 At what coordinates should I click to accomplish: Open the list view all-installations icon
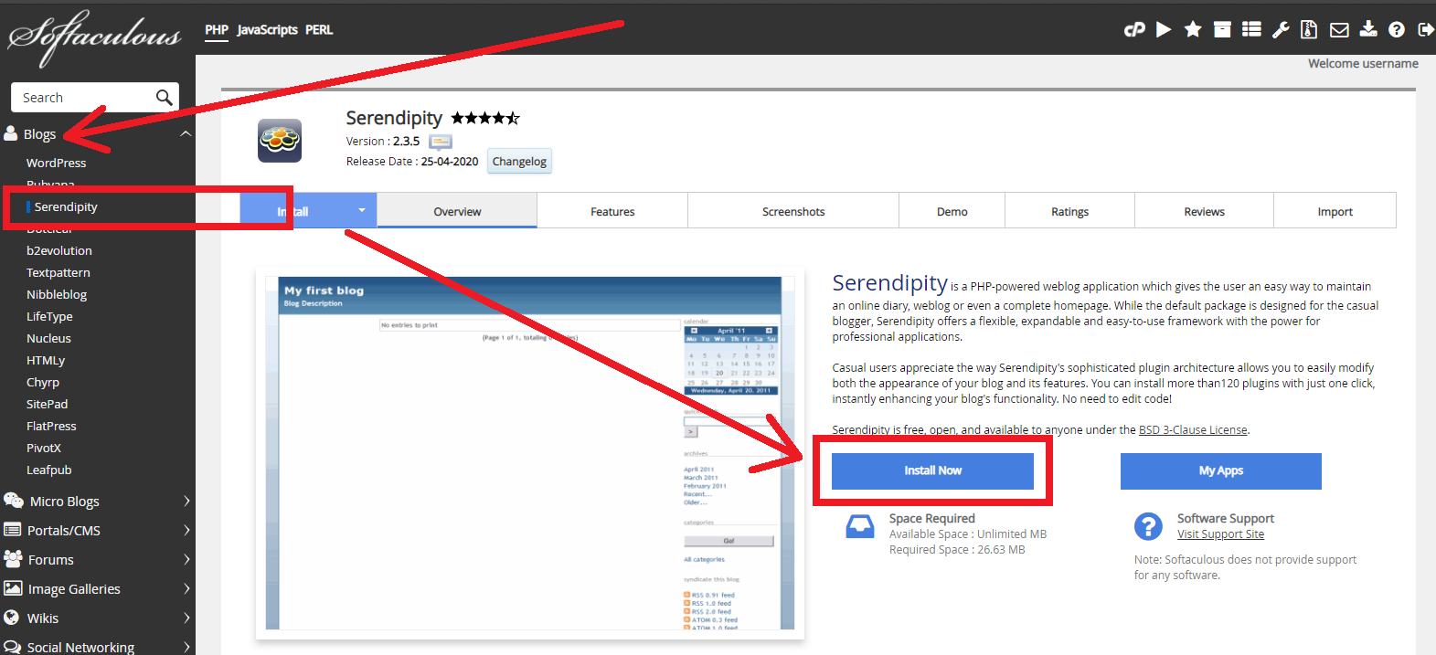point(1251,30)
